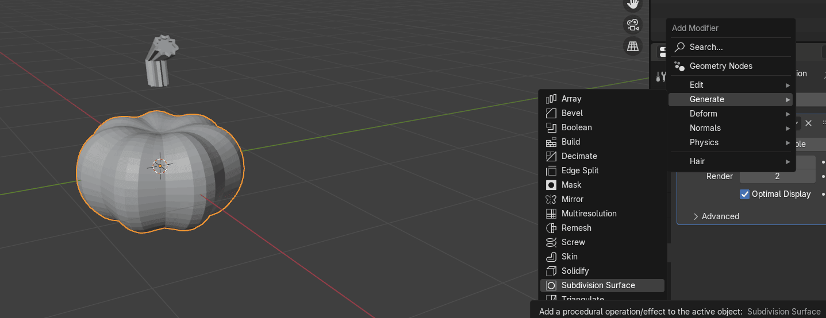
Task: Remove the modifier with X button
Action: click(x=808, y=123)
